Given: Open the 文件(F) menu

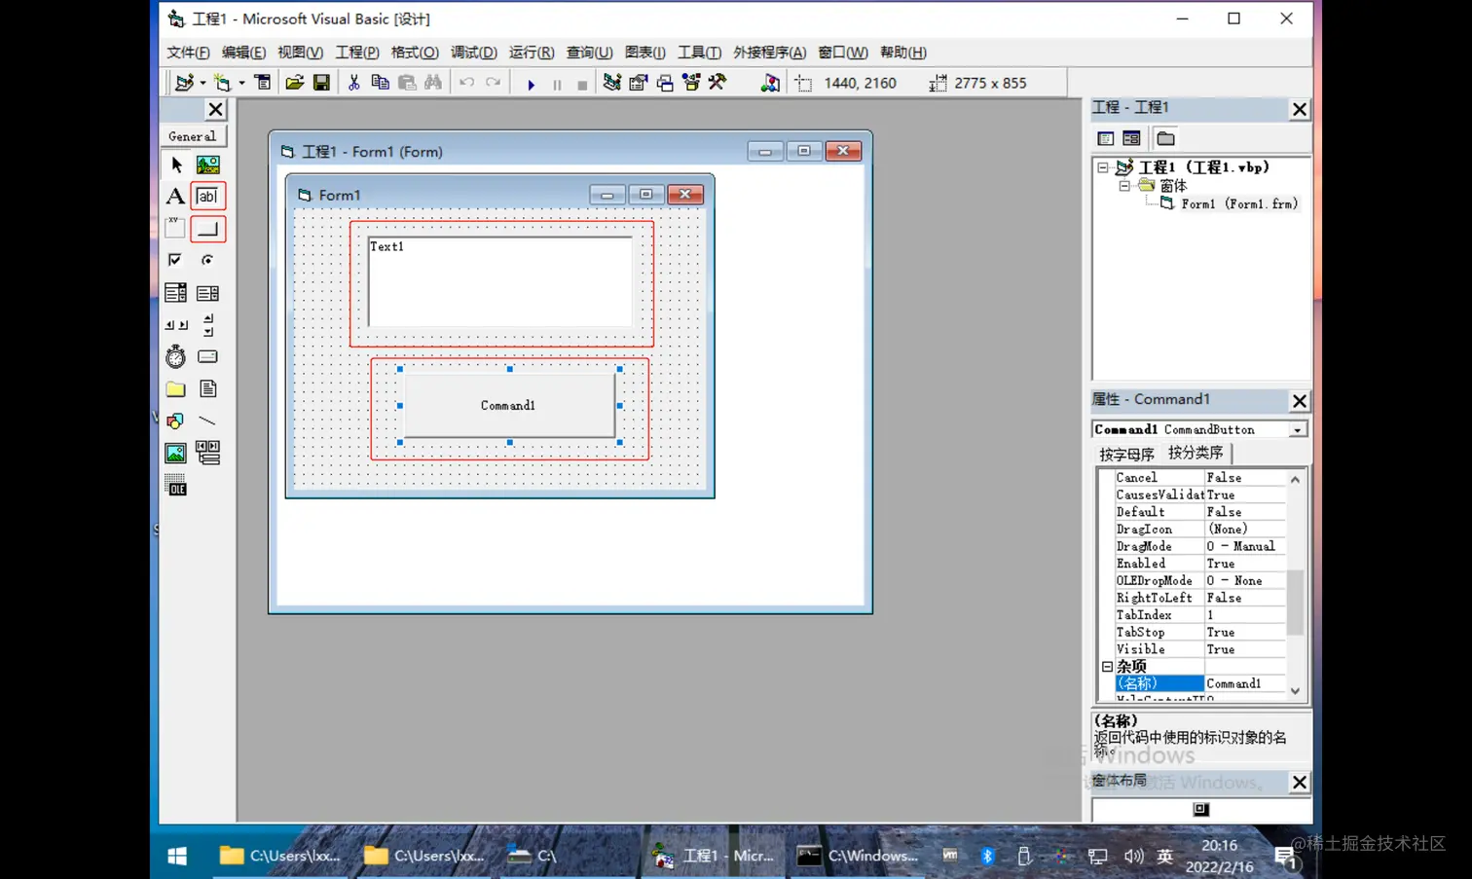Looking at the screenshot, I should coord(188,53).
